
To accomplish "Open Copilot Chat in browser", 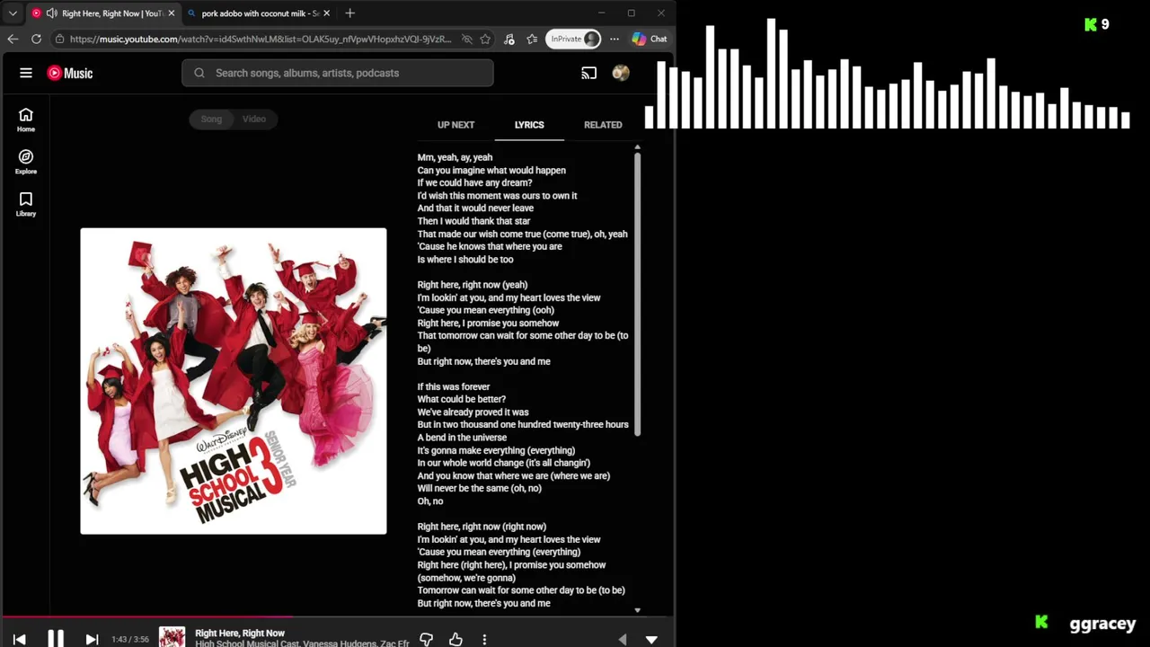I will 650,39.
